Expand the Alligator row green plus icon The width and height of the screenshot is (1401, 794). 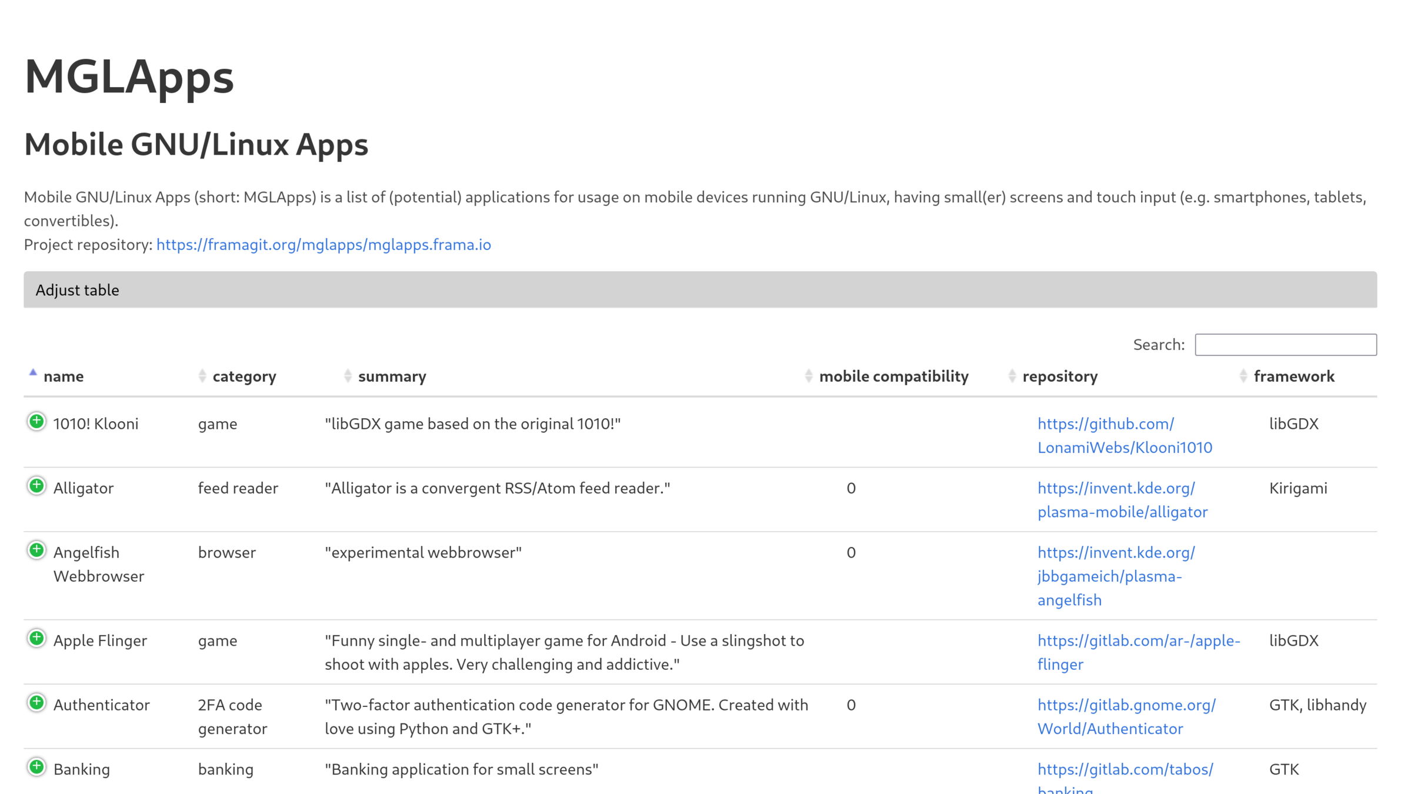(x=36, y=486)
